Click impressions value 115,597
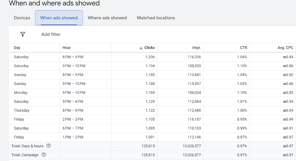 point(194,84)
